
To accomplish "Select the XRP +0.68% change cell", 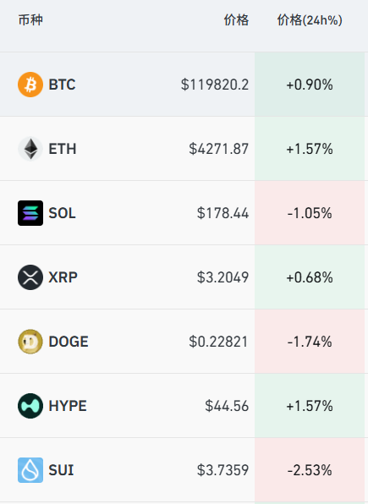I will (310, 277).
